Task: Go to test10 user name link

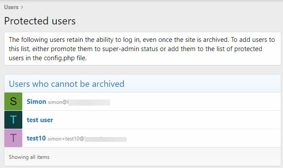Action: 36,138
